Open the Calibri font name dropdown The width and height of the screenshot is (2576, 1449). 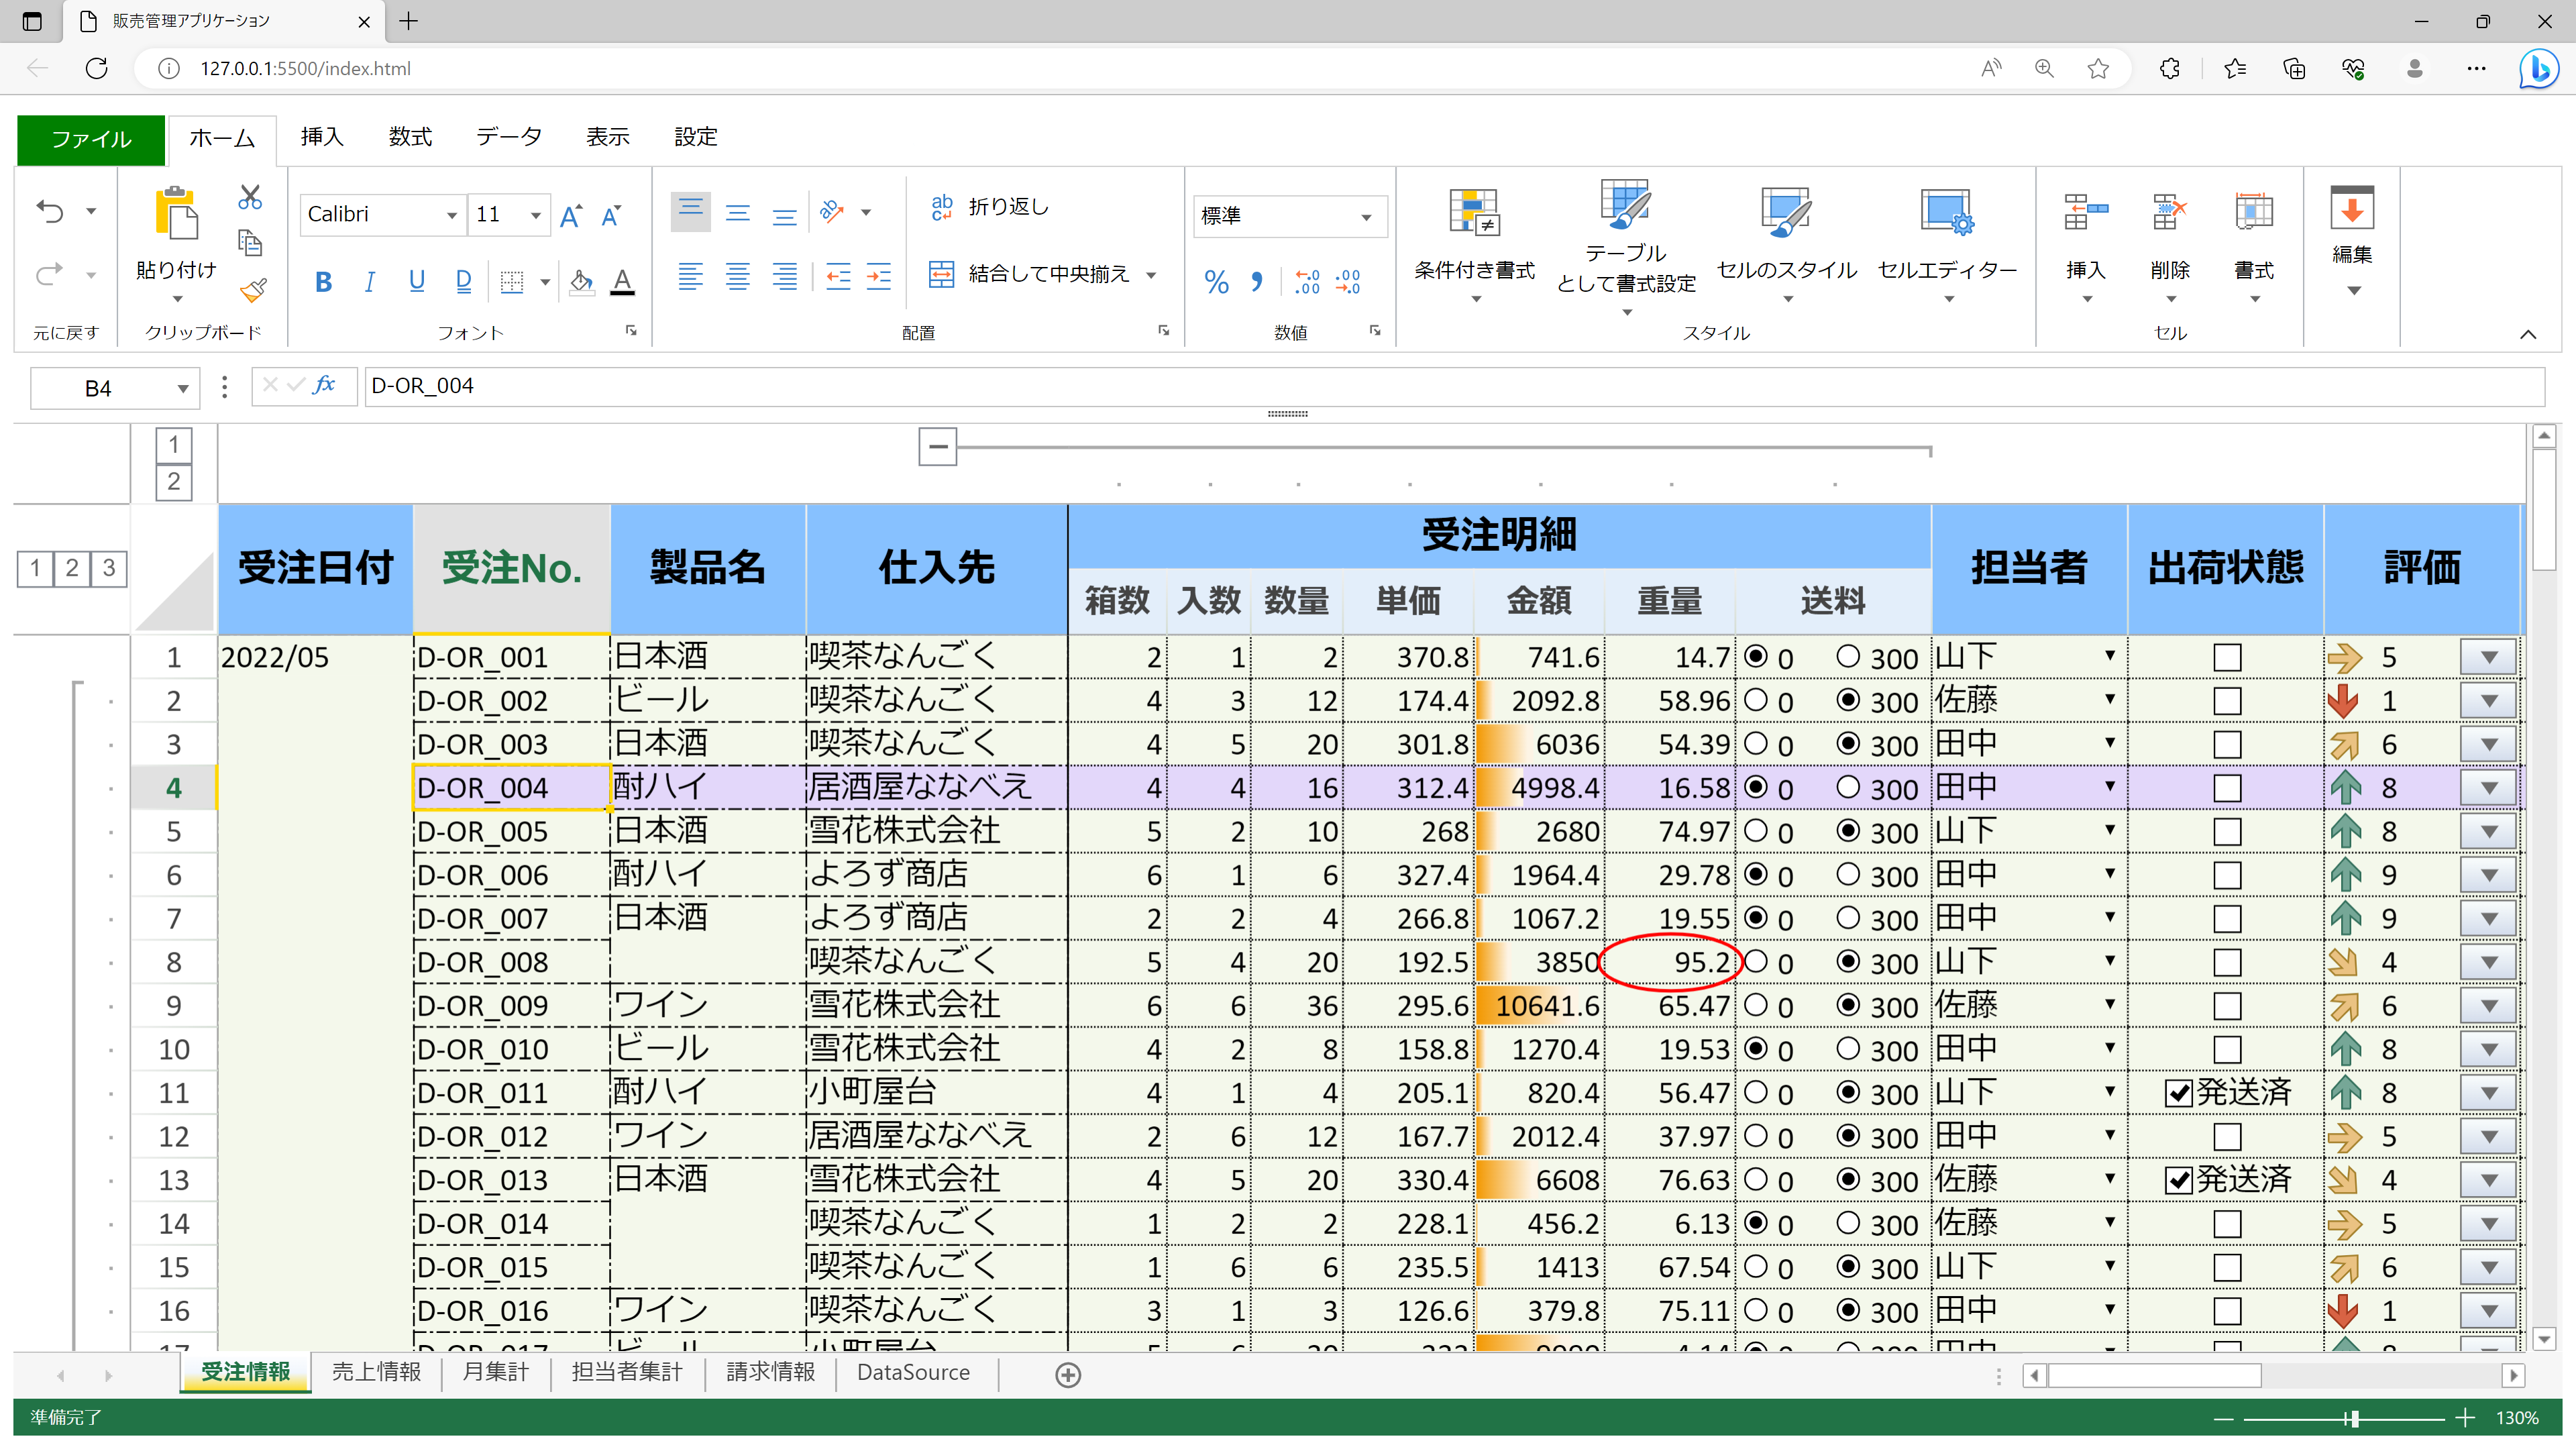[452, 215]
